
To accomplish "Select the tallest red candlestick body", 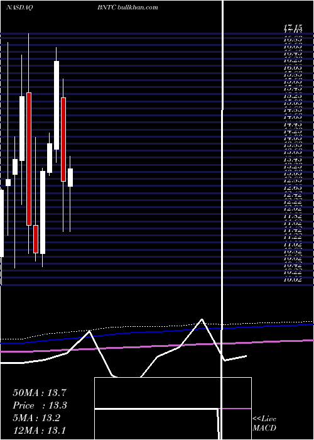I will pyautogui.click(x=29, y=159).
